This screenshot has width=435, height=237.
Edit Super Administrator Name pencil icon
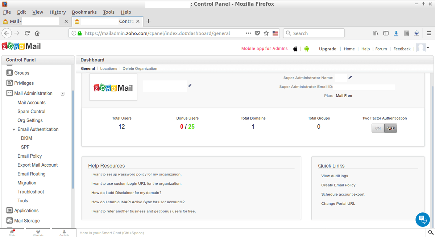(x=350, y=77)
